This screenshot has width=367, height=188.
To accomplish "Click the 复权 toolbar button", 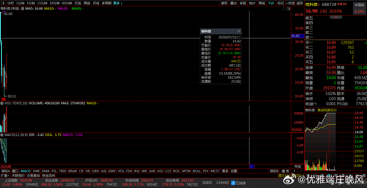I will click(x=224, y=3).
